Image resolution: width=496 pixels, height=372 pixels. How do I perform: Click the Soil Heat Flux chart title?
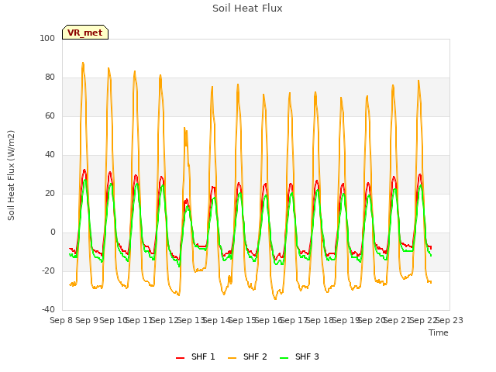[247, 9]
